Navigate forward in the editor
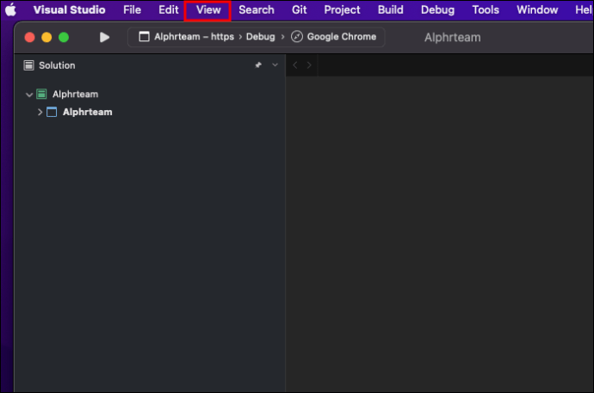The image size is (594, 393). (309, 65)
